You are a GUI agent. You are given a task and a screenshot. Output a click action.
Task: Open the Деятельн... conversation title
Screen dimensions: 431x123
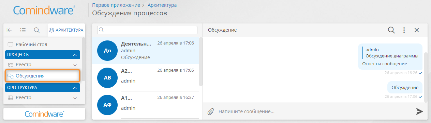click(x=136, y=43)
